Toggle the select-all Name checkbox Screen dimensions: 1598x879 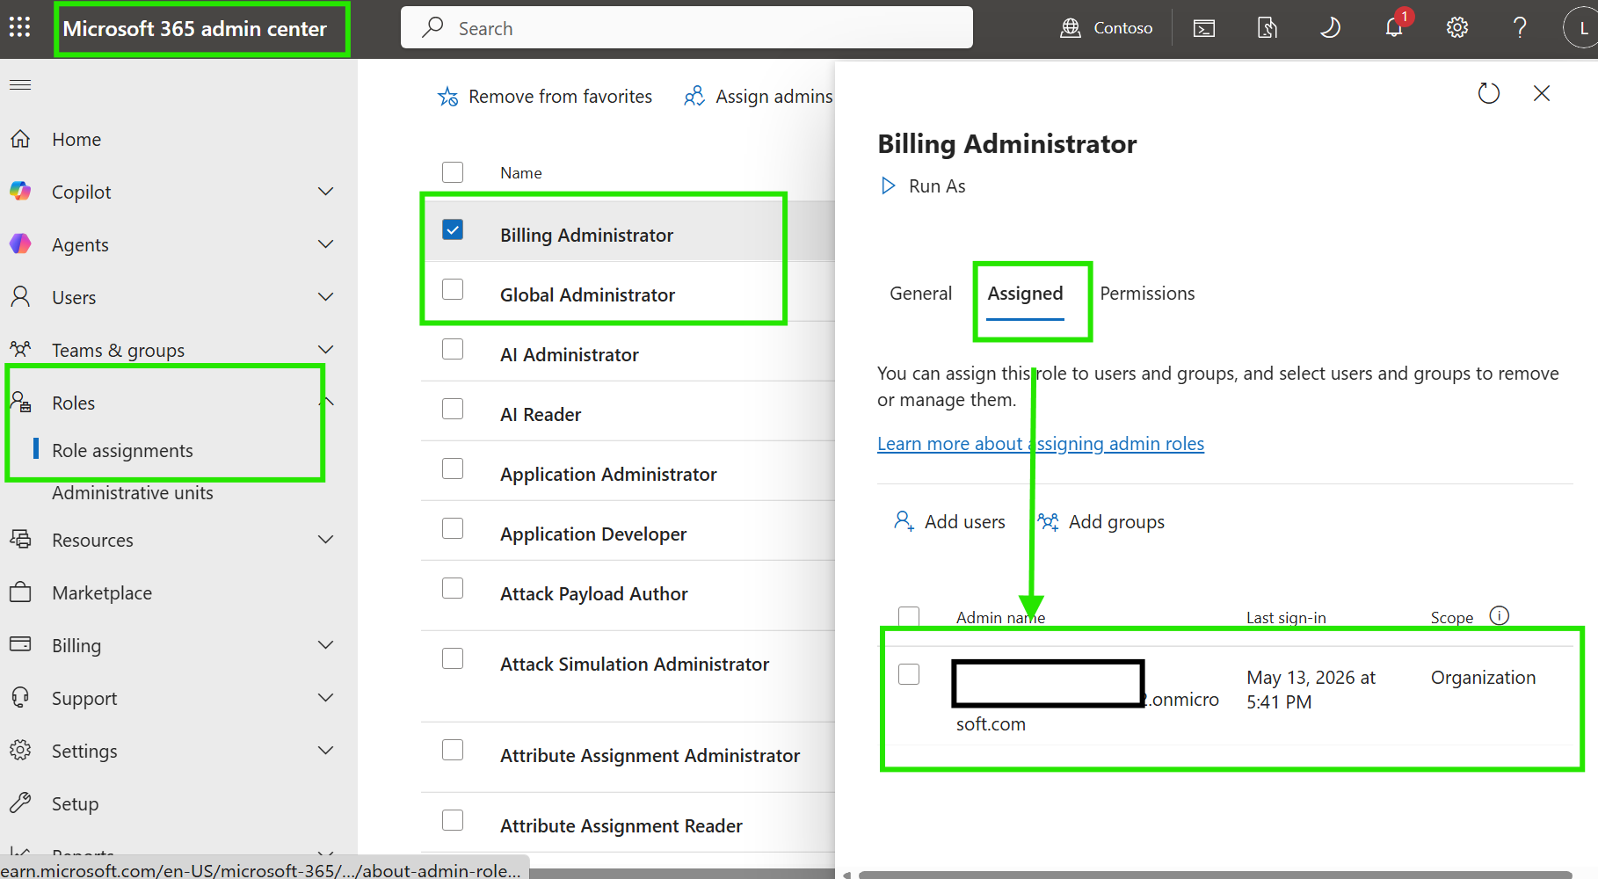tap(453, 171)
